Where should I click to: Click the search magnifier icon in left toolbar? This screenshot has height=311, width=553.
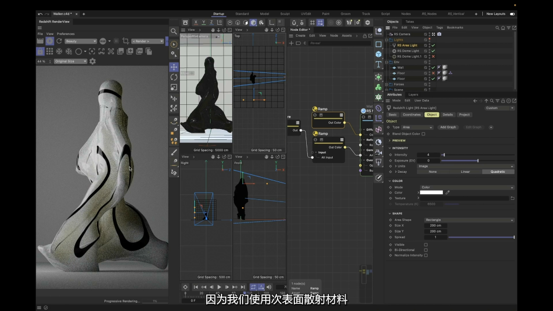click(x=174, y=31)
